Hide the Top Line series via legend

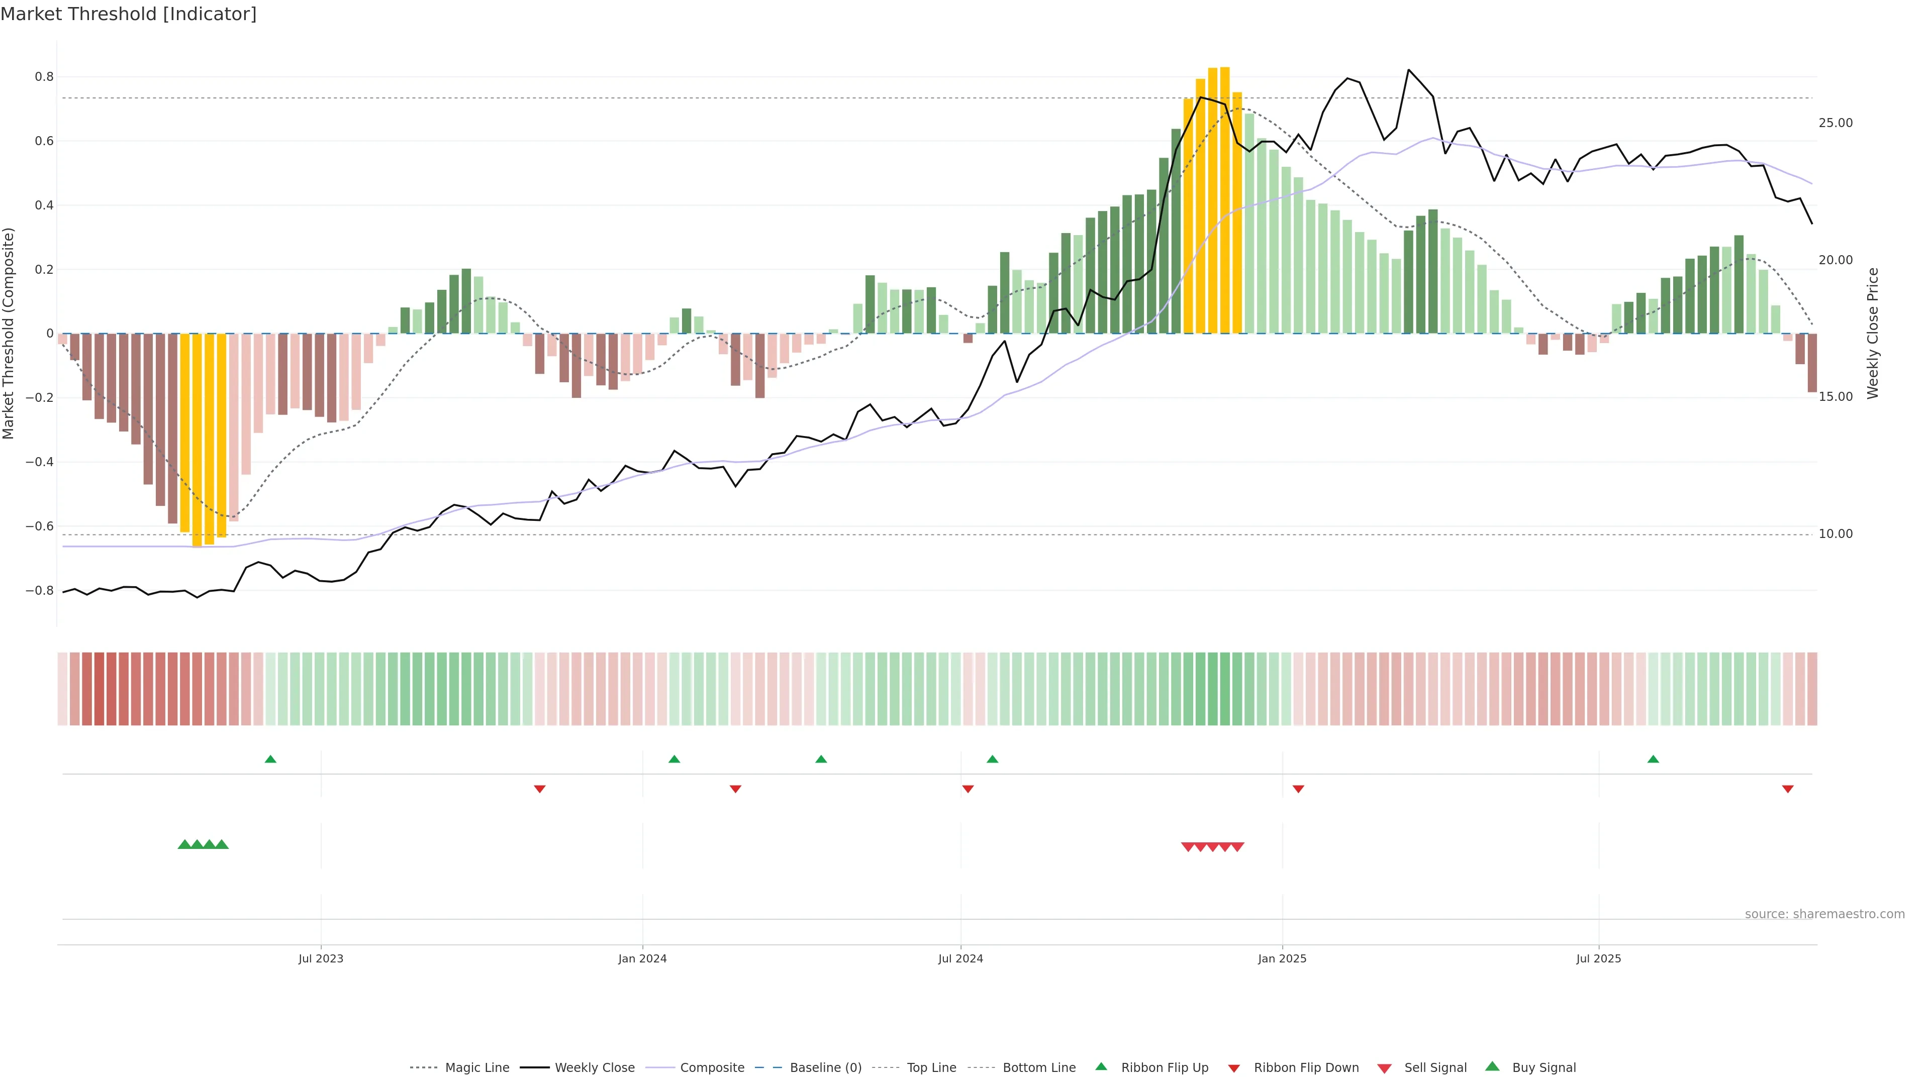[x=931, y=1068]
